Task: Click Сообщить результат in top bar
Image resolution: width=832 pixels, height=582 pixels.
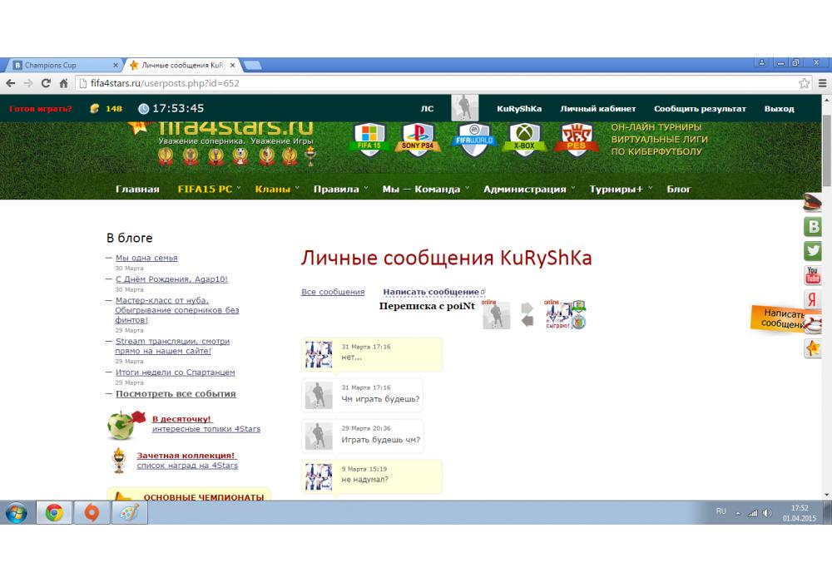Action: point(700,109)
